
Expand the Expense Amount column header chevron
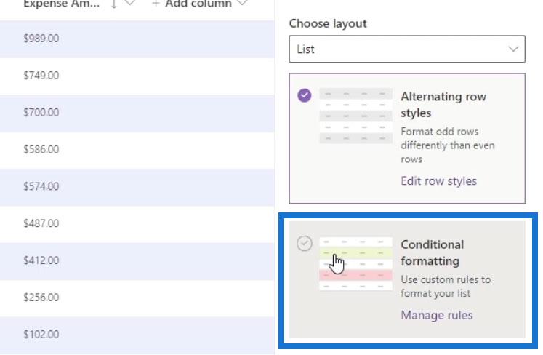130,3
